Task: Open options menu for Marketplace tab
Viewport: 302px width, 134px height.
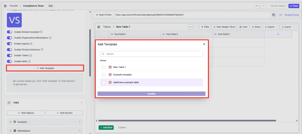Action: (80, 131)
